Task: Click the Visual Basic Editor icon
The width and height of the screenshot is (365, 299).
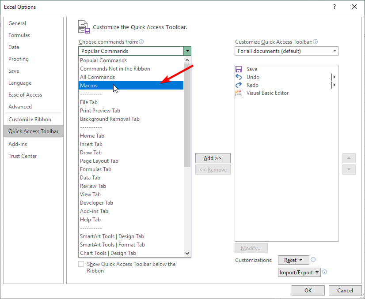Action: coord(239,93)
